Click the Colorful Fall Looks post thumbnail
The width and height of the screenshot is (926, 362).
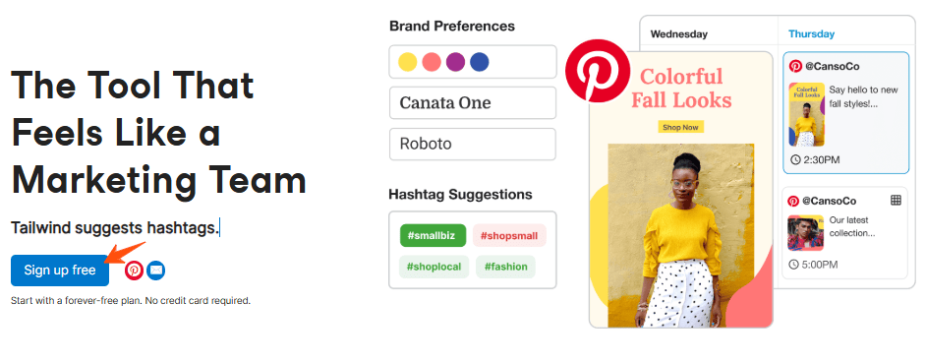point(806,114)
